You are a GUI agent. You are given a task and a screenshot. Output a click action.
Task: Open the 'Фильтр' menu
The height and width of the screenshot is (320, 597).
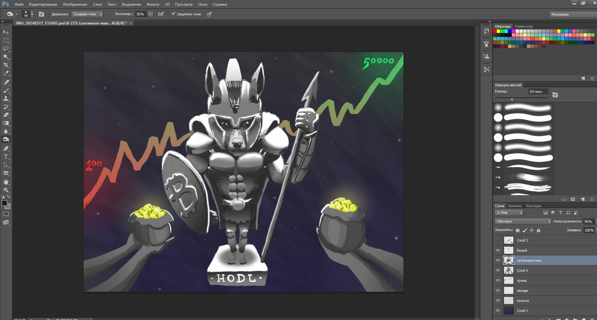pyautogui.click(x=153, y=4)
